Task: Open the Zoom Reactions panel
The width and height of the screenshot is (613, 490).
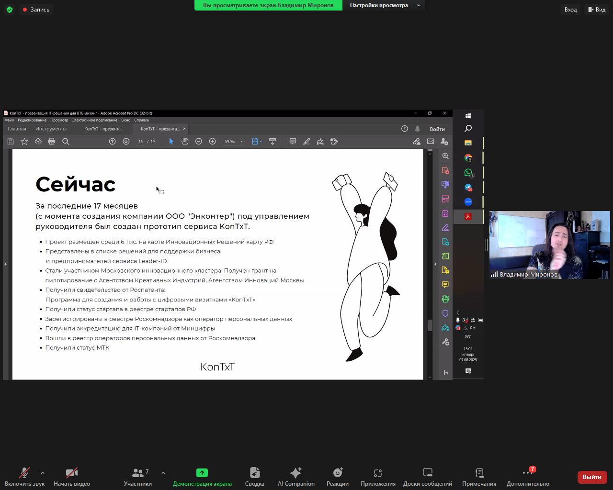Action: click(x=338, y=477)
